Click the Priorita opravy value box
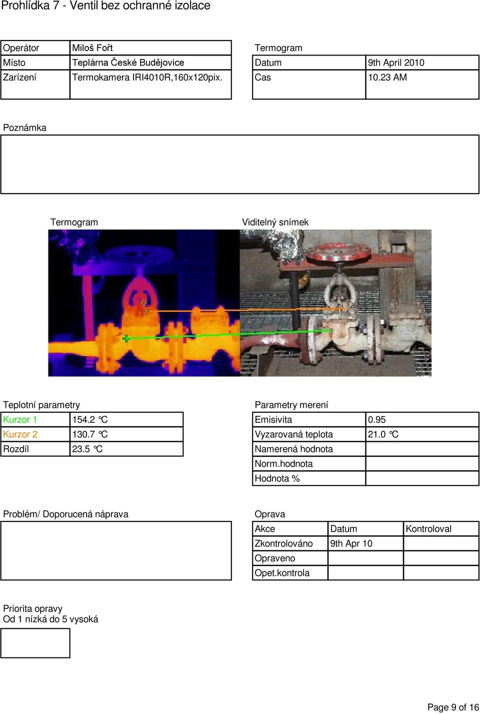Viewport: 480px width, 714px height. (x=35, y=643)
